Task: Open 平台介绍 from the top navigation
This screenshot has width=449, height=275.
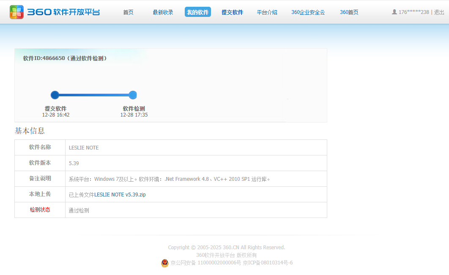Action: coord(267,12)
